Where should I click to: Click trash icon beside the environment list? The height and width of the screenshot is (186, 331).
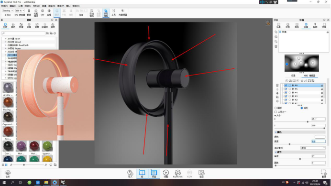coord(276,46)
